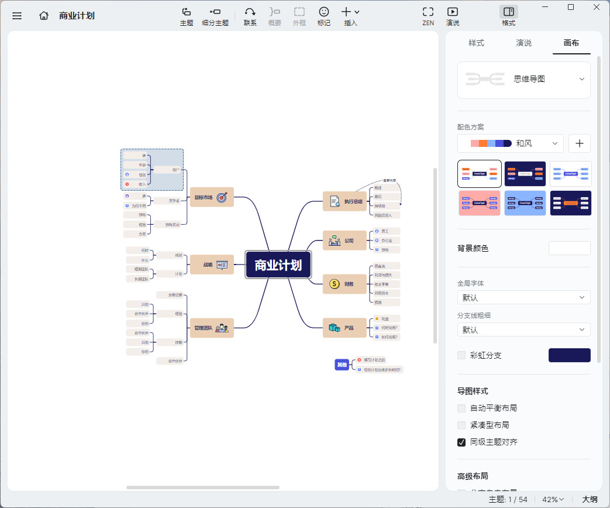Add a relationship with 联系 tool
This screenshot has height=508, width=610.
click(x=250, y=17)
